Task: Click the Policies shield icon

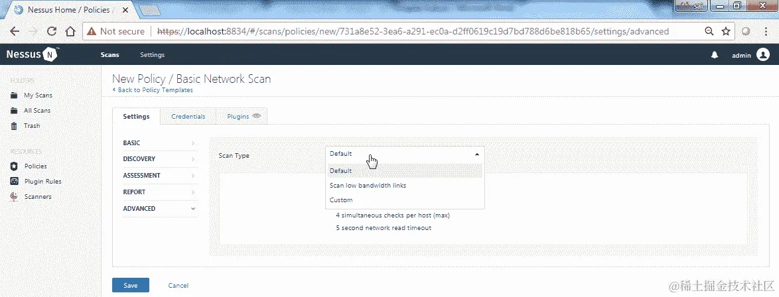Action: (15, 166)
